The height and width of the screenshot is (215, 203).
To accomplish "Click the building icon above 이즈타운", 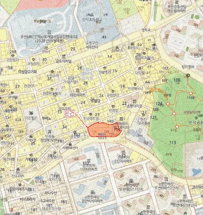I will point(9,154).
